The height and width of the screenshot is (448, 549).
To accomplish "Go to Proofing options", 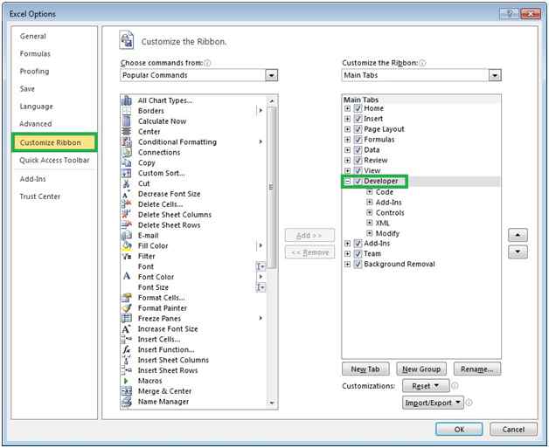I will 34,72.
